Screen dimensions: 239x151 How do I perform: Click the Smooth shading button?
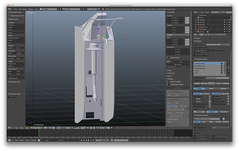pos(12,48)
